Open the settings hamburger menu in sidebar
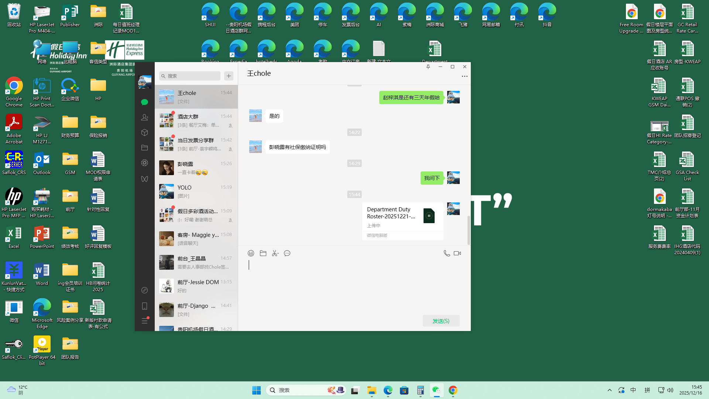The height and width of the screenshot is (399, 709). (x=144, y=321)
